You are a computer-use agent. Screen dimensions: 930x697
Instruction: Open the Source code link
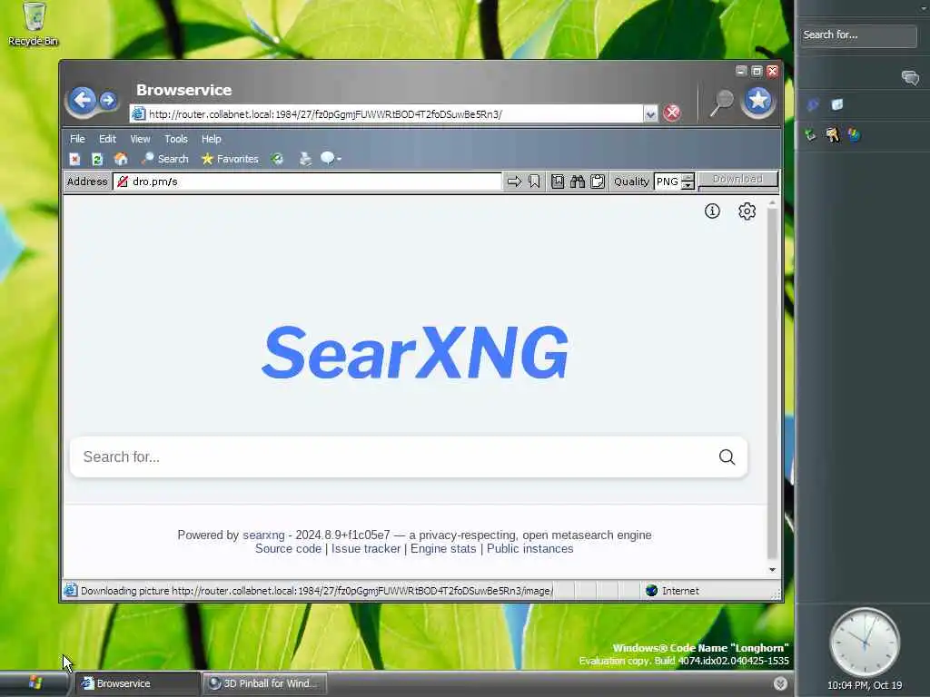coord(288,549)
